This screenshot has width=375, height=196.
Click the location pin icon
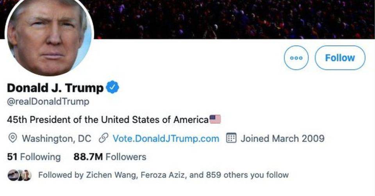click(x=13, y=138)
